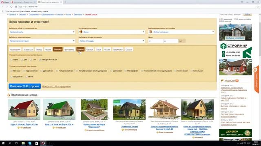Open the Любая комплектация dropdown
This screenshot has width=261, height=146.
(42, 41)
